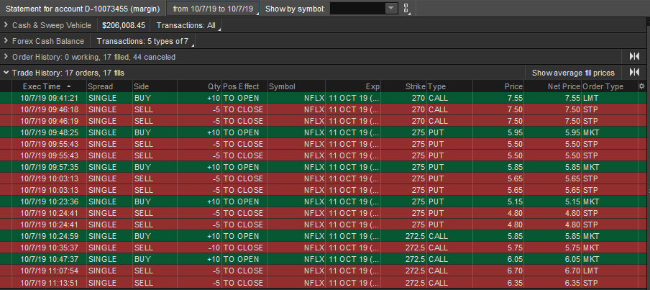Click the link symbol icon beside Show by symbol
This screenshot has width=650, height=290.
[x=406, y=9]
